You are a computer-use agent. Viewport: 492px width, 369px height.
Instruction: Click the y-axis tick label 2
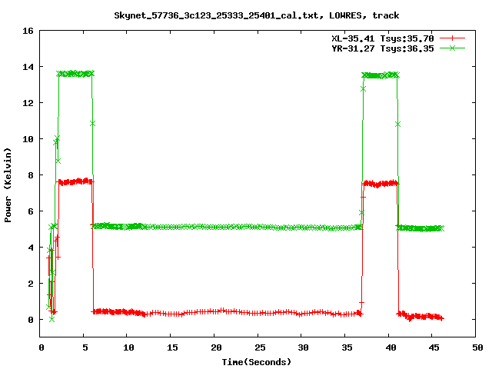tap(31, 284)
